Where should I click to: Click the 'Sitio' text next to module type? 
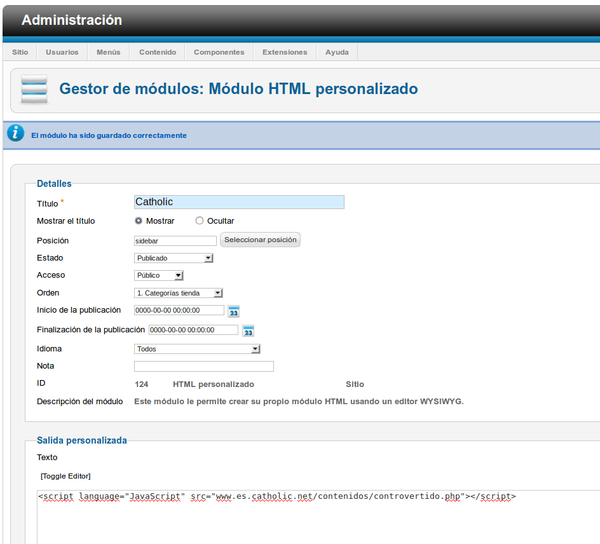tap(355, 384)
